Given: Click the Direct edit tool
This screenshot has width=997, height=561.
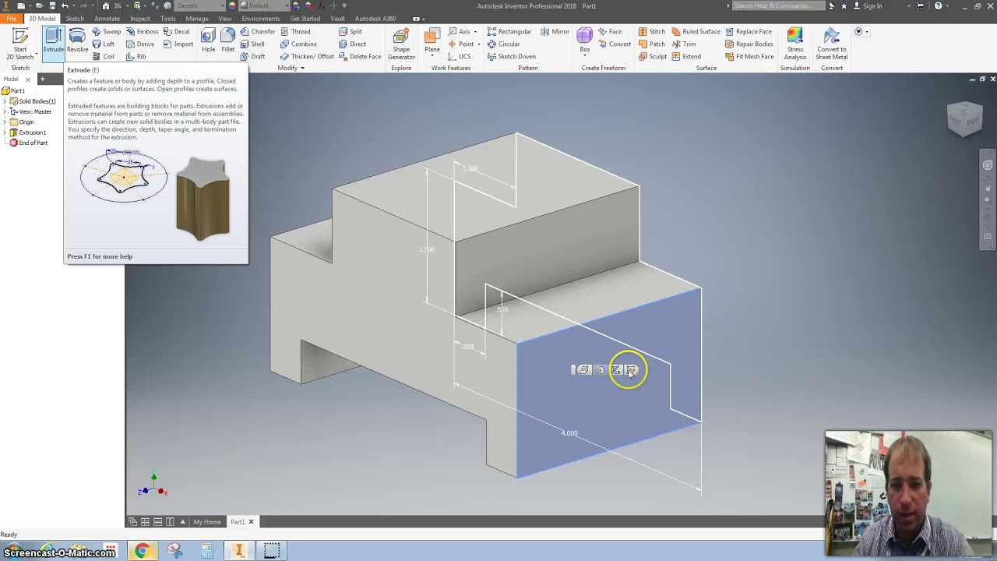Looking at the screenshot, I should coord(352,44).
